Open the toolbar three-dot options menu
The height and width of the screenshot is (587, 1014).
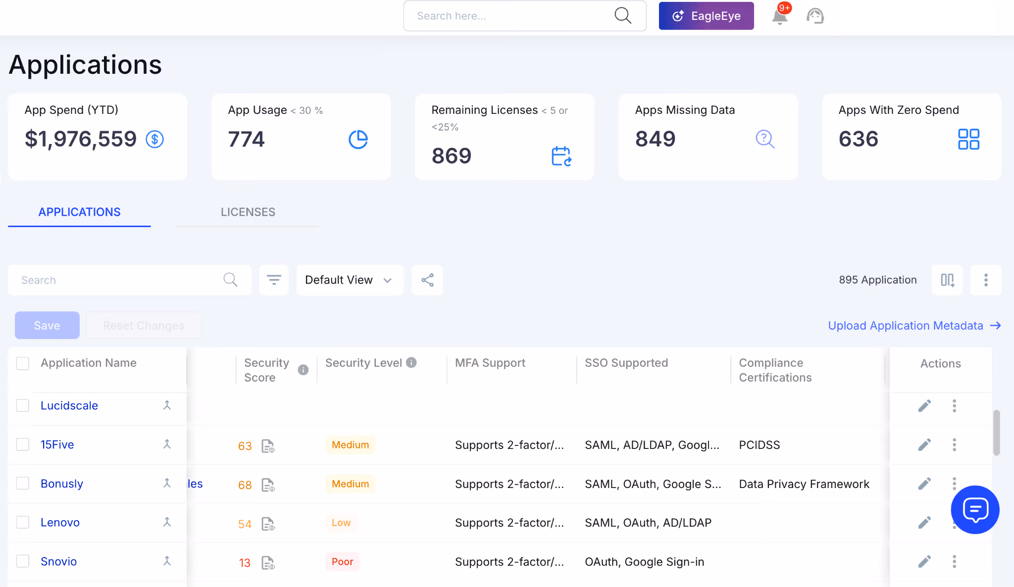[x=986, y=280]
